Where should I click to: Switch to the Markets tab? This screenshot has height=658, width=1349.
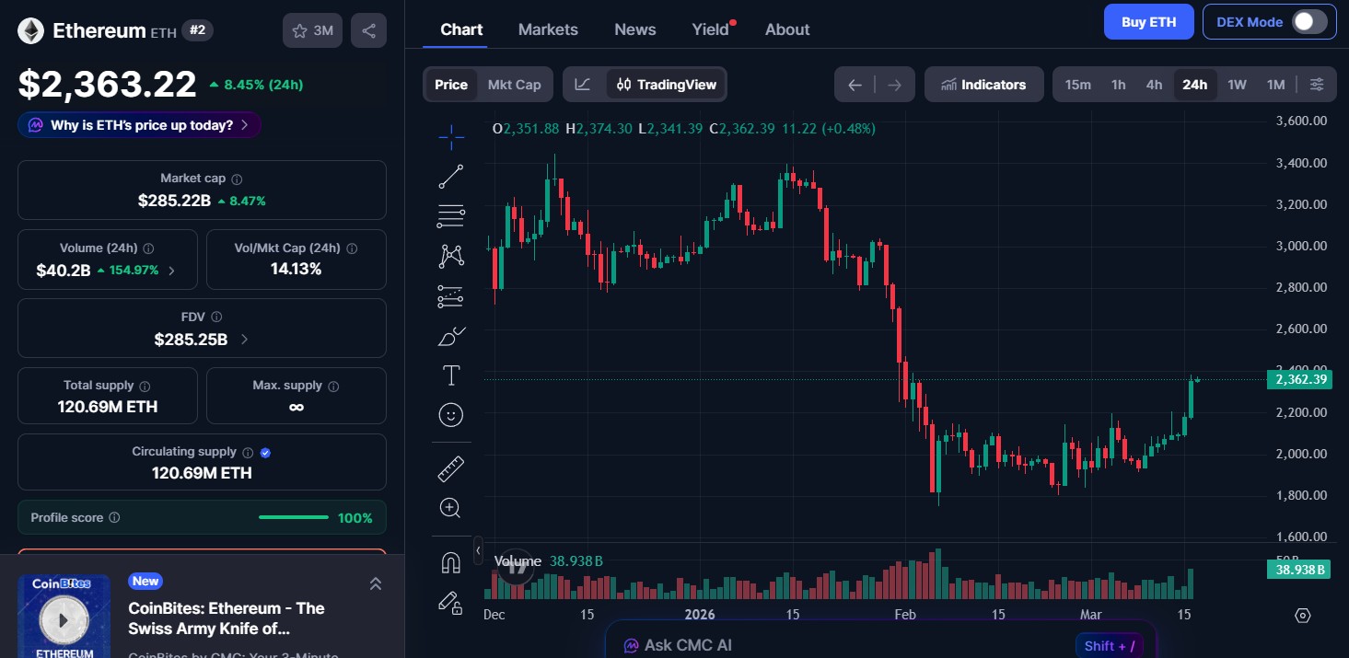[548, 29]
